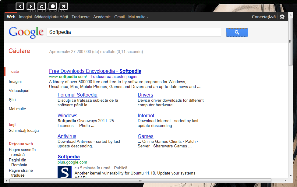Image resolution: width=297 pixels, height=187 pixels.
Task: Open Hărți in the top bar
Action: tap(64, 17)
